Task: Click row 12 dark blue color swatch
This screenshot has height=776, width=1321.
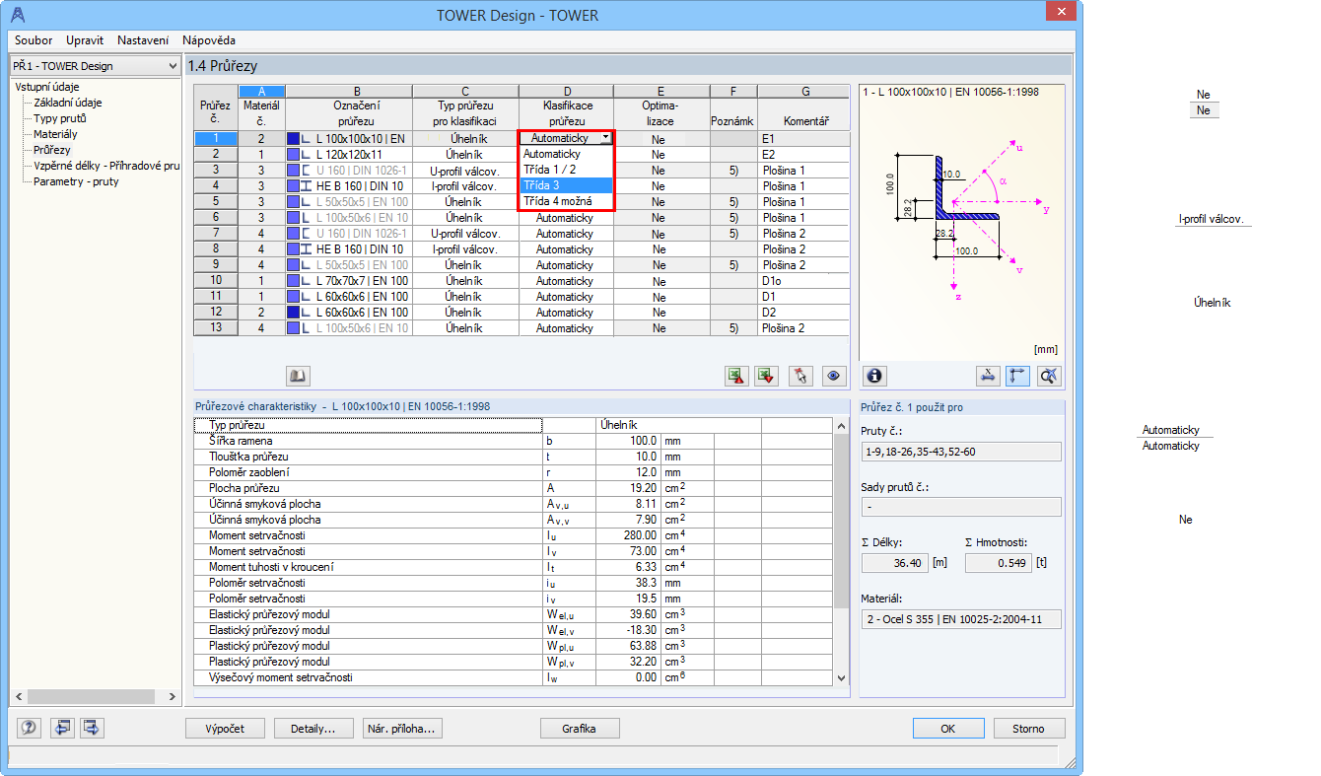Action: click(x=293, y=313)
